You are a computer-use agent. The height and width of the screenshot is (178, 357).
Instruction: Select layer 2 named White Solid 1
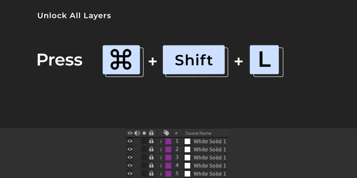click(x=210, y=150)
